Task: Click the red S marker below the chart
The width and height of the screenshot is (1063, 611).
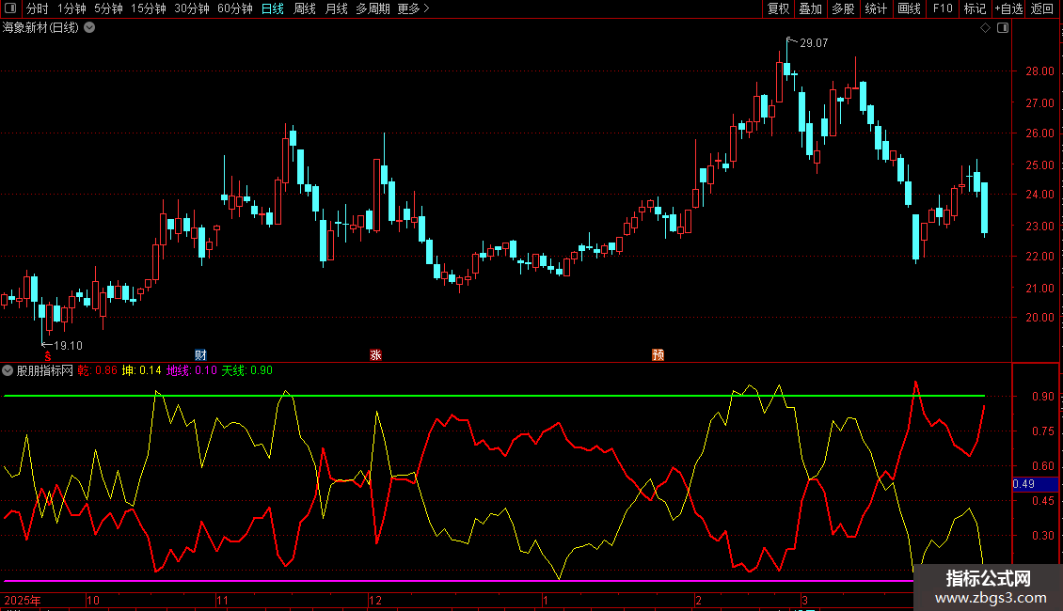Action: point(47,355)
